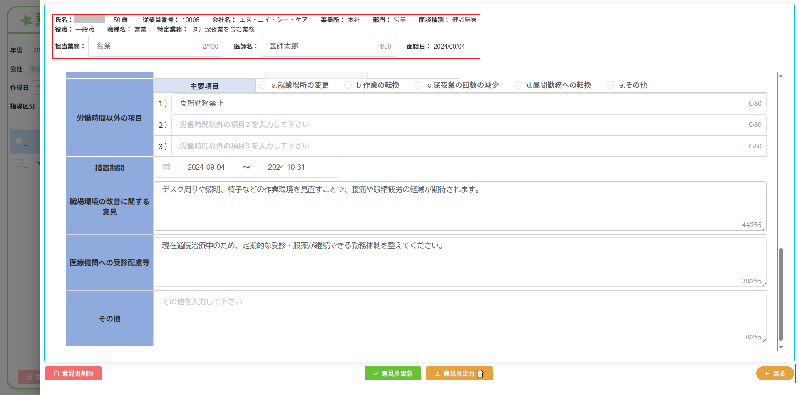Image resolution: width=799 pixels, height=395 pixels.
Task: Select radio option a.就業場所の変更
Action: pos(263,85)
